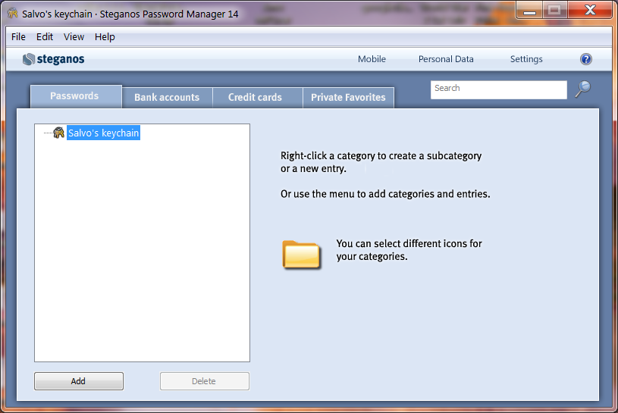Image resolution: width=618 pixels, height=413 pixels.
Task: Open the Help menu
Action: click(105, 37)
